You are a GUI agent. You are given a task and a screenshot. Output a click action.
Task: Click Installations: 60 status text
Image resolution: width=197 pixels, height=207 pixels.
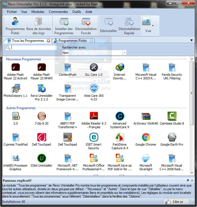pos(14,202)
